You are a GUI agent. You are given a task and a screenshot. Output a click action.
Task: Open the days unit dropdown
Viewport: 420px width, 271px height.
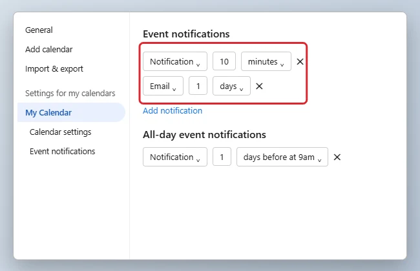pyautogui.click(x=231, y=86)
